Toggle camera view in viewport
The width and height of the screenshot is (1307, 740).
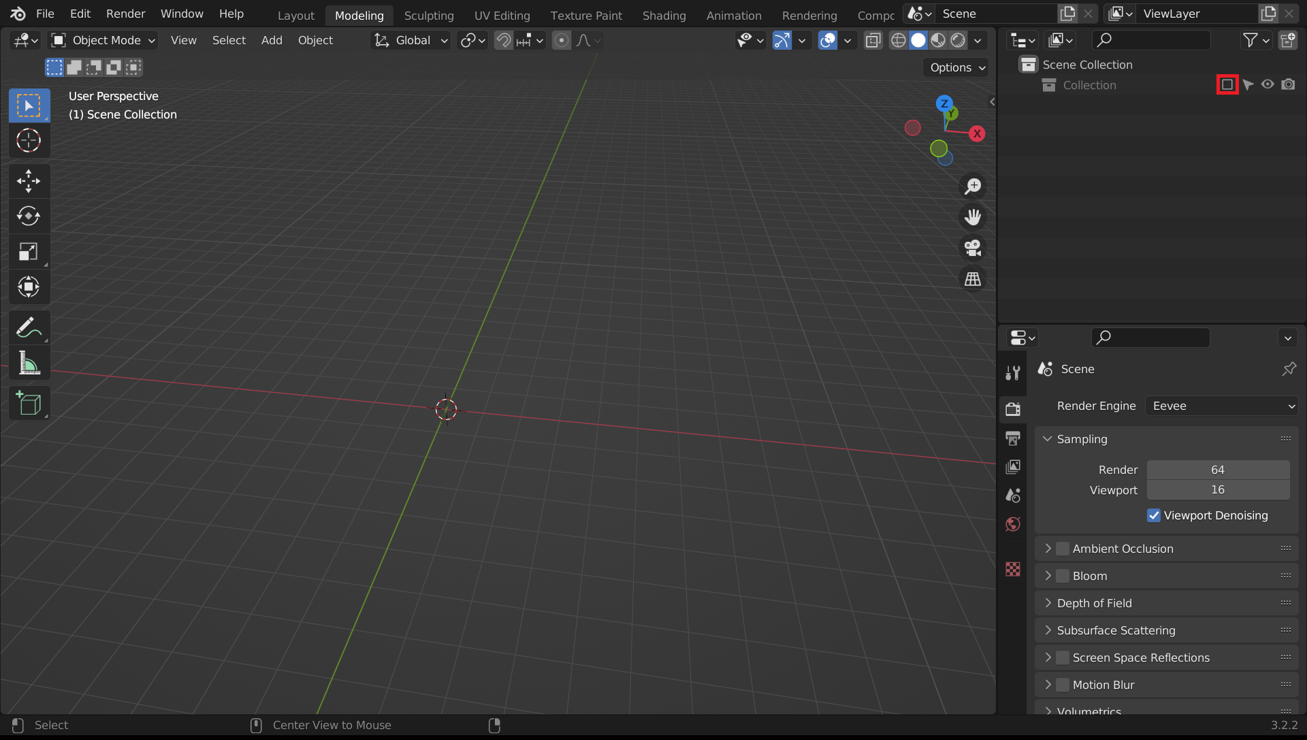click(973, 248)
